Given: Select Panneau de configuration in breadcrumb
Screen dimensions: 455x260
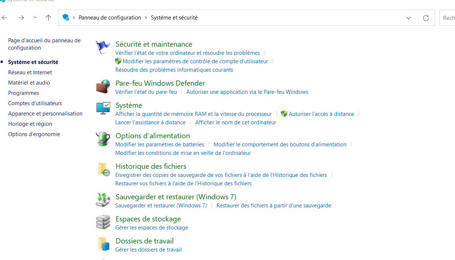Looking at the screenshot, I should coord(110,18).
